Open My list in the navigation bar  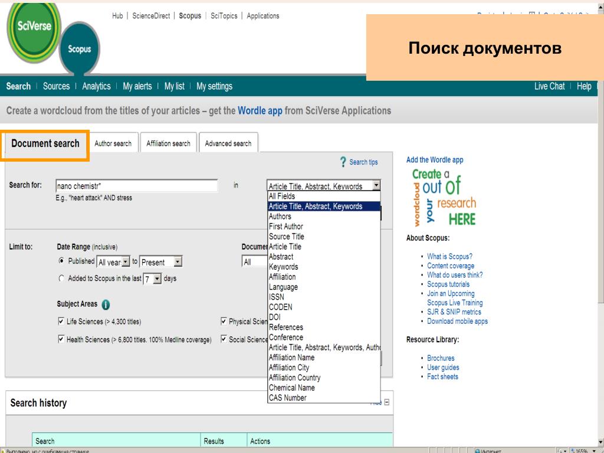(175, 86)
